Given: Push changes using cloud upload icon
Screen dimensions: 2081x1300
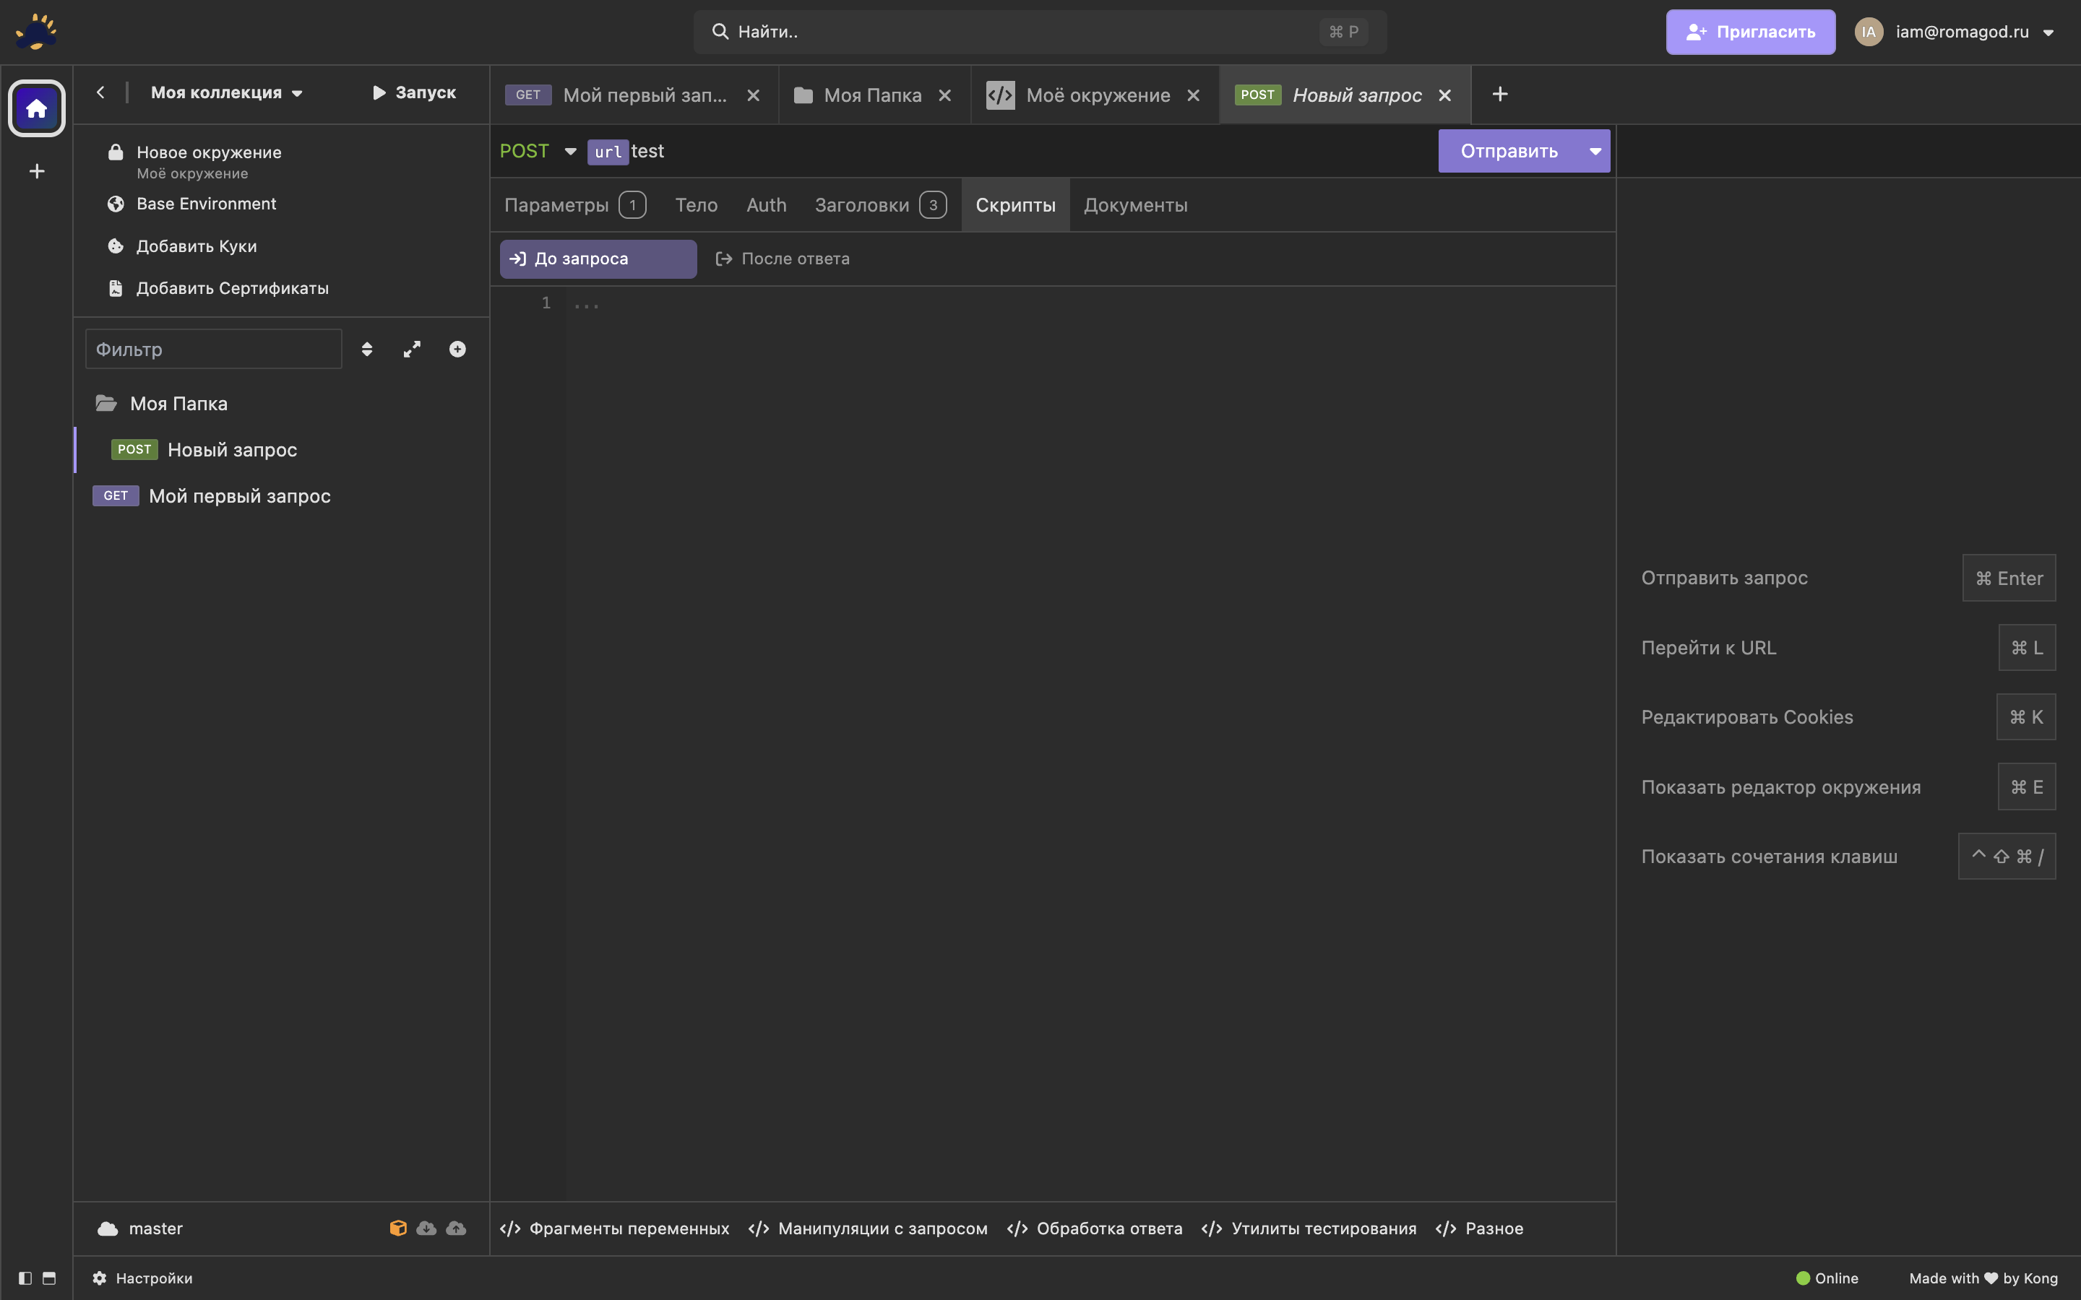Looking at the screenshot, I should tap(456, 1228).
